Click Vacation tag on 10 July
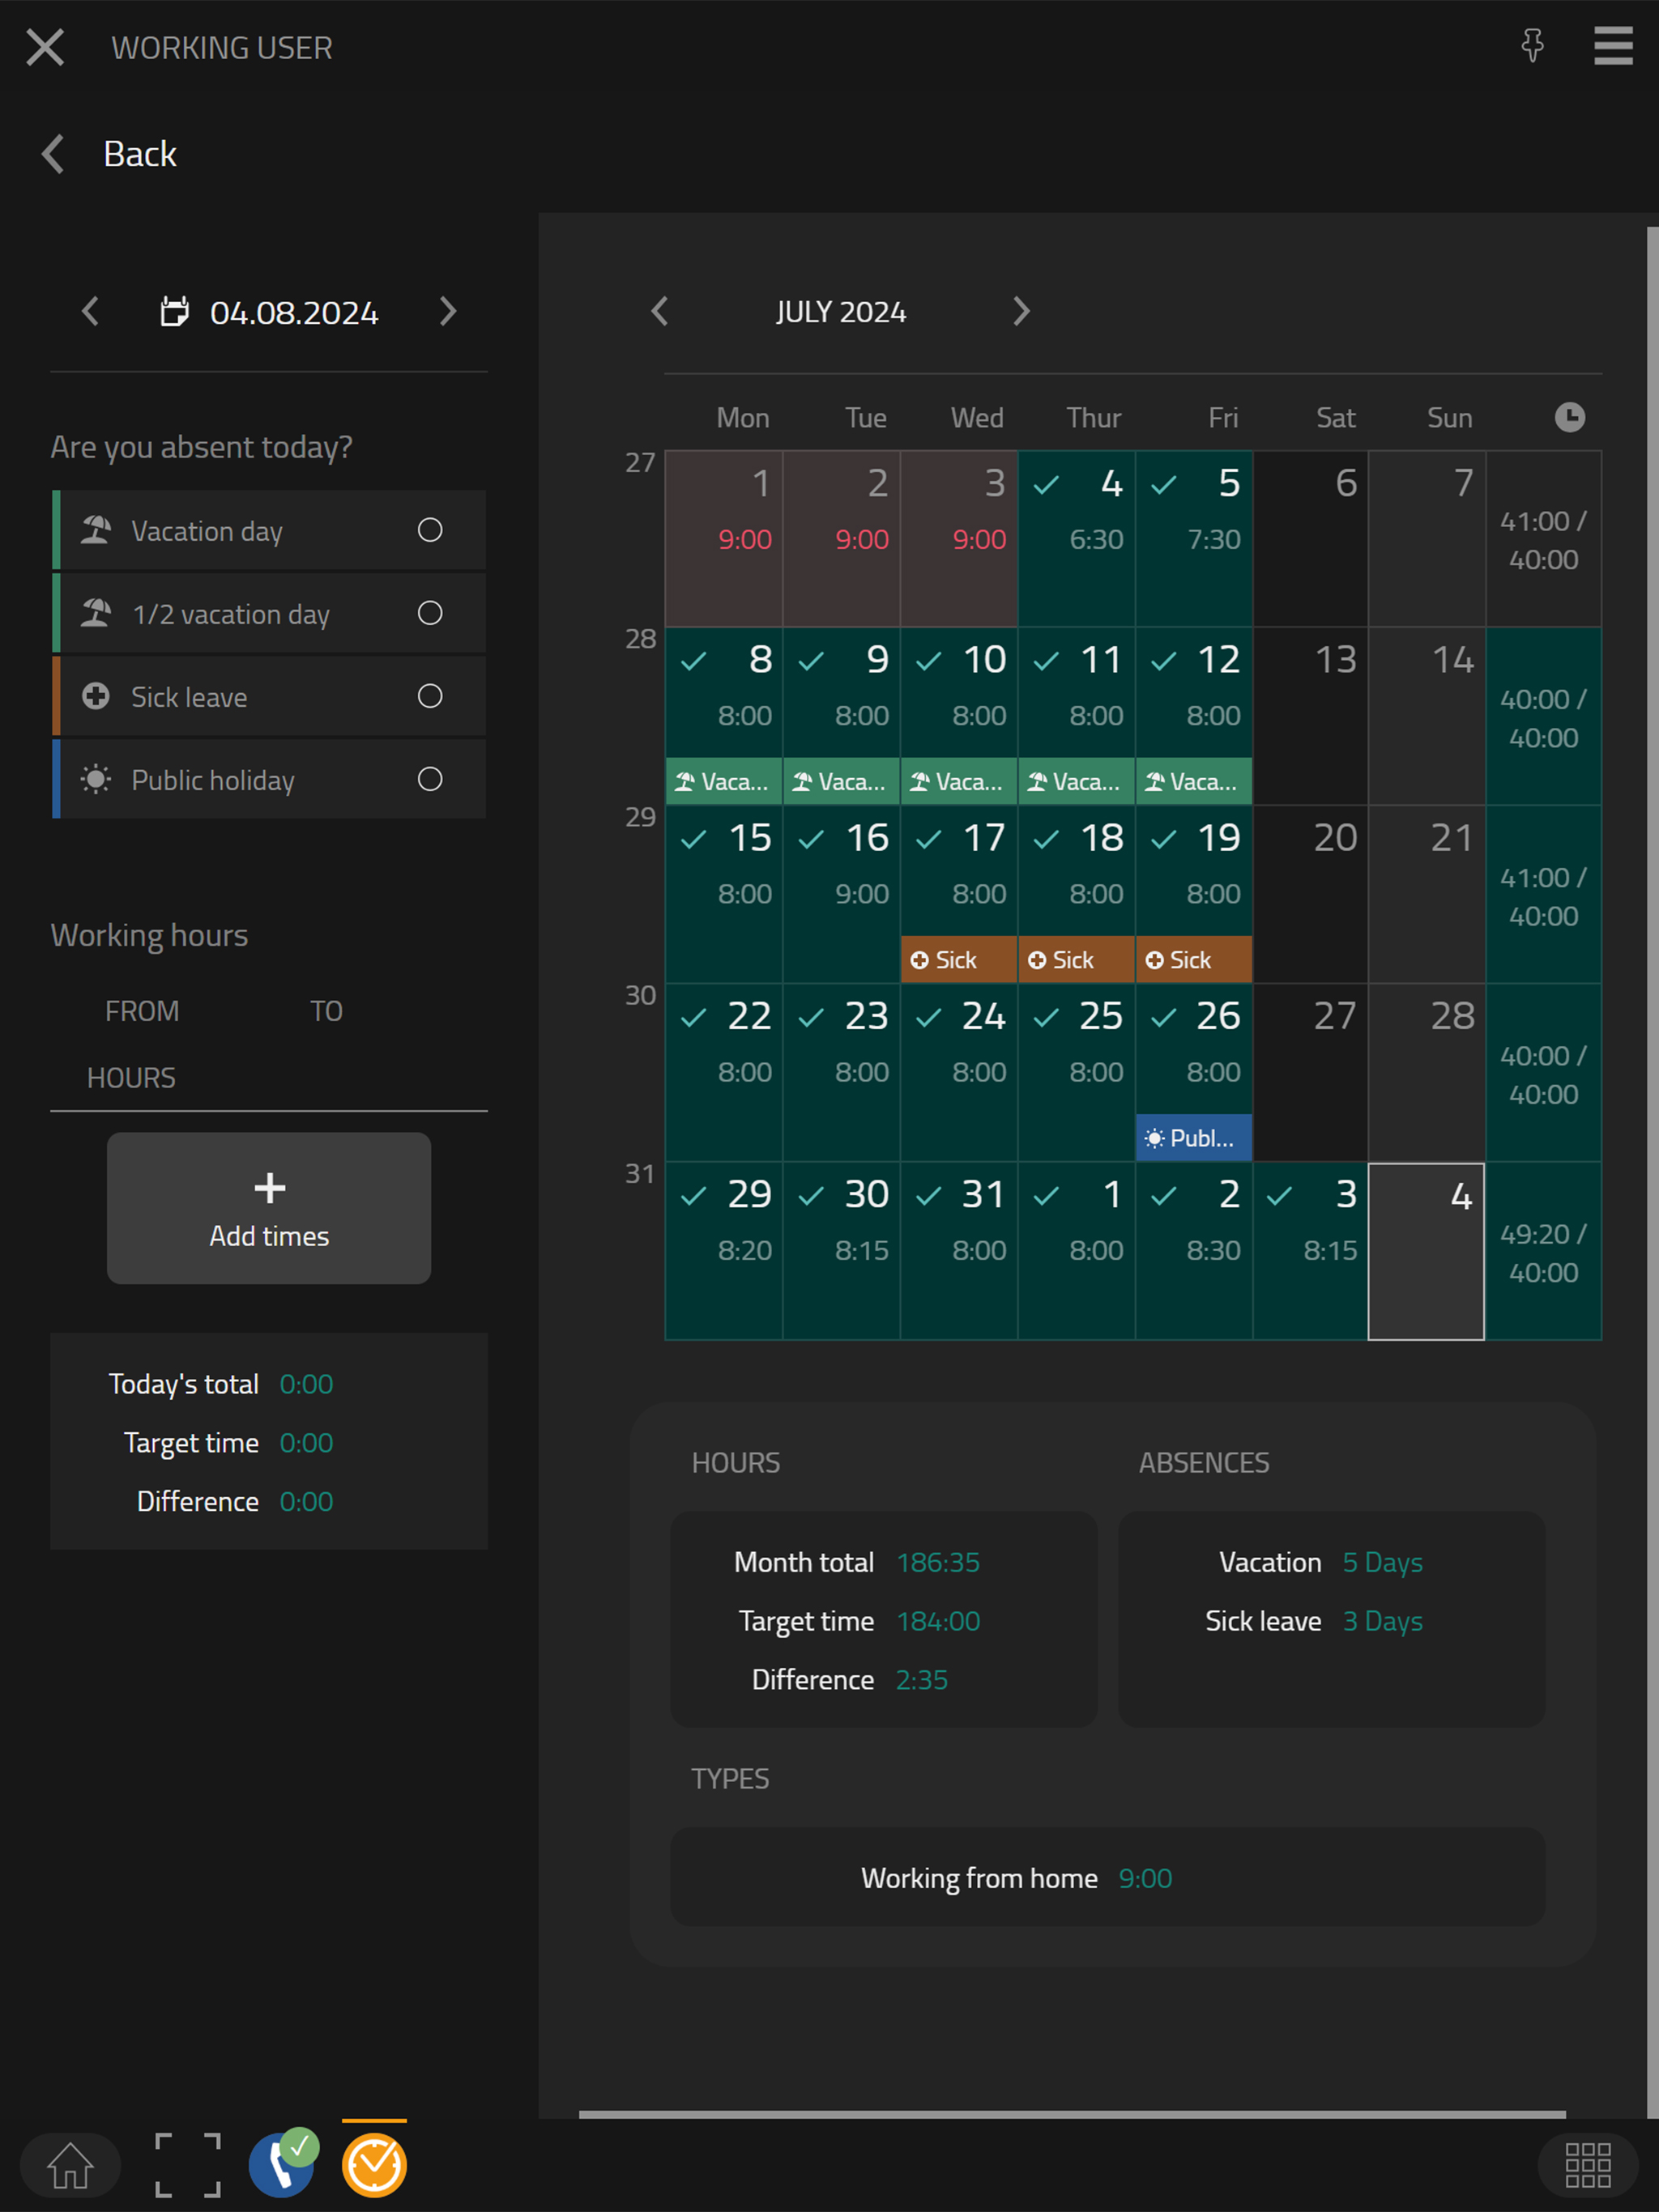This screenshot has height=2212, width=1659. pyautogui.click(x=958, y=781)
